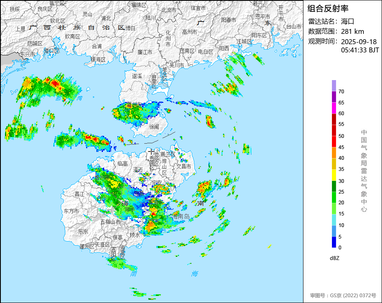Click the 阳西 label
This screenshot has height=303, width=382.
point(224,48)
